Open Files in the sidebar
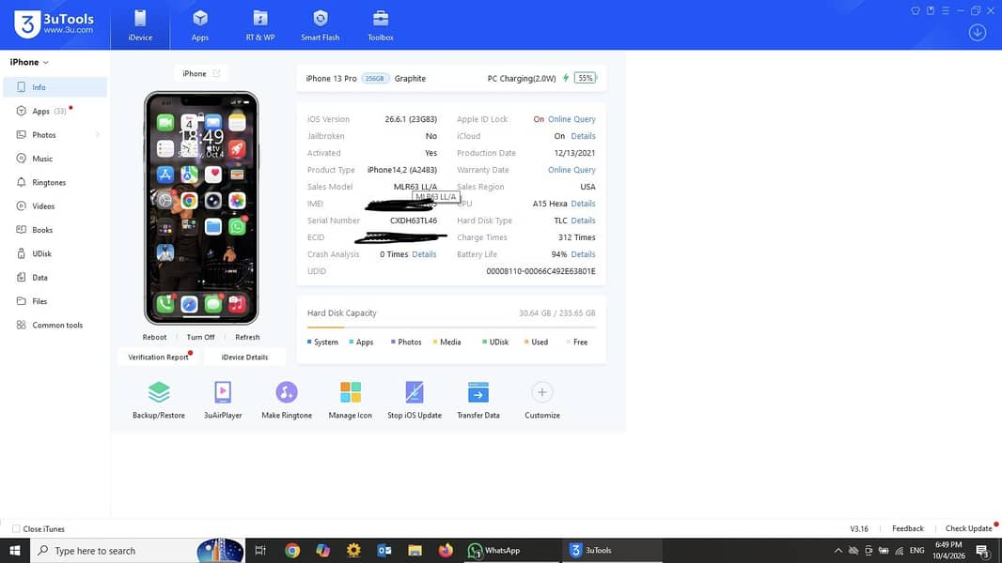 pos(55,301)
